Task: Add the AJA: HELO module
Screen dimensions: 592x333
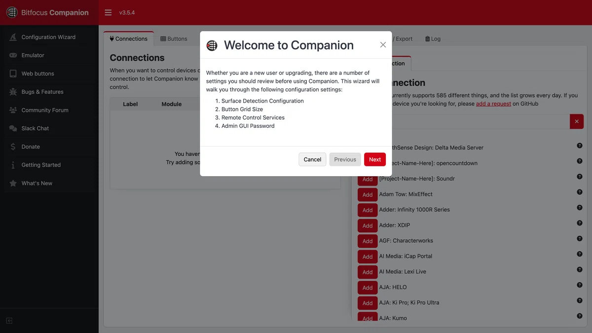Action: tap(368, 288)
